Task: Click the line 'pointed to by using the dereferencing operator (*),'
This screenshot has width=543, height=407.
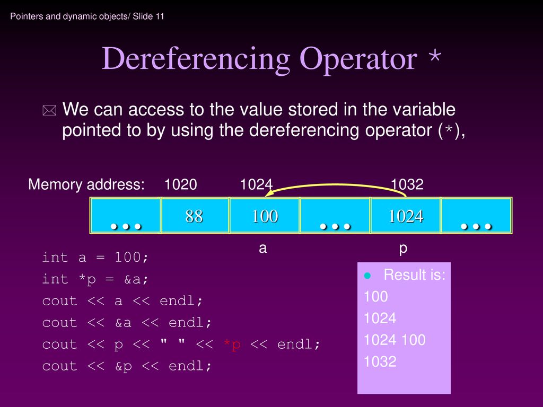Action: (264, 130)
